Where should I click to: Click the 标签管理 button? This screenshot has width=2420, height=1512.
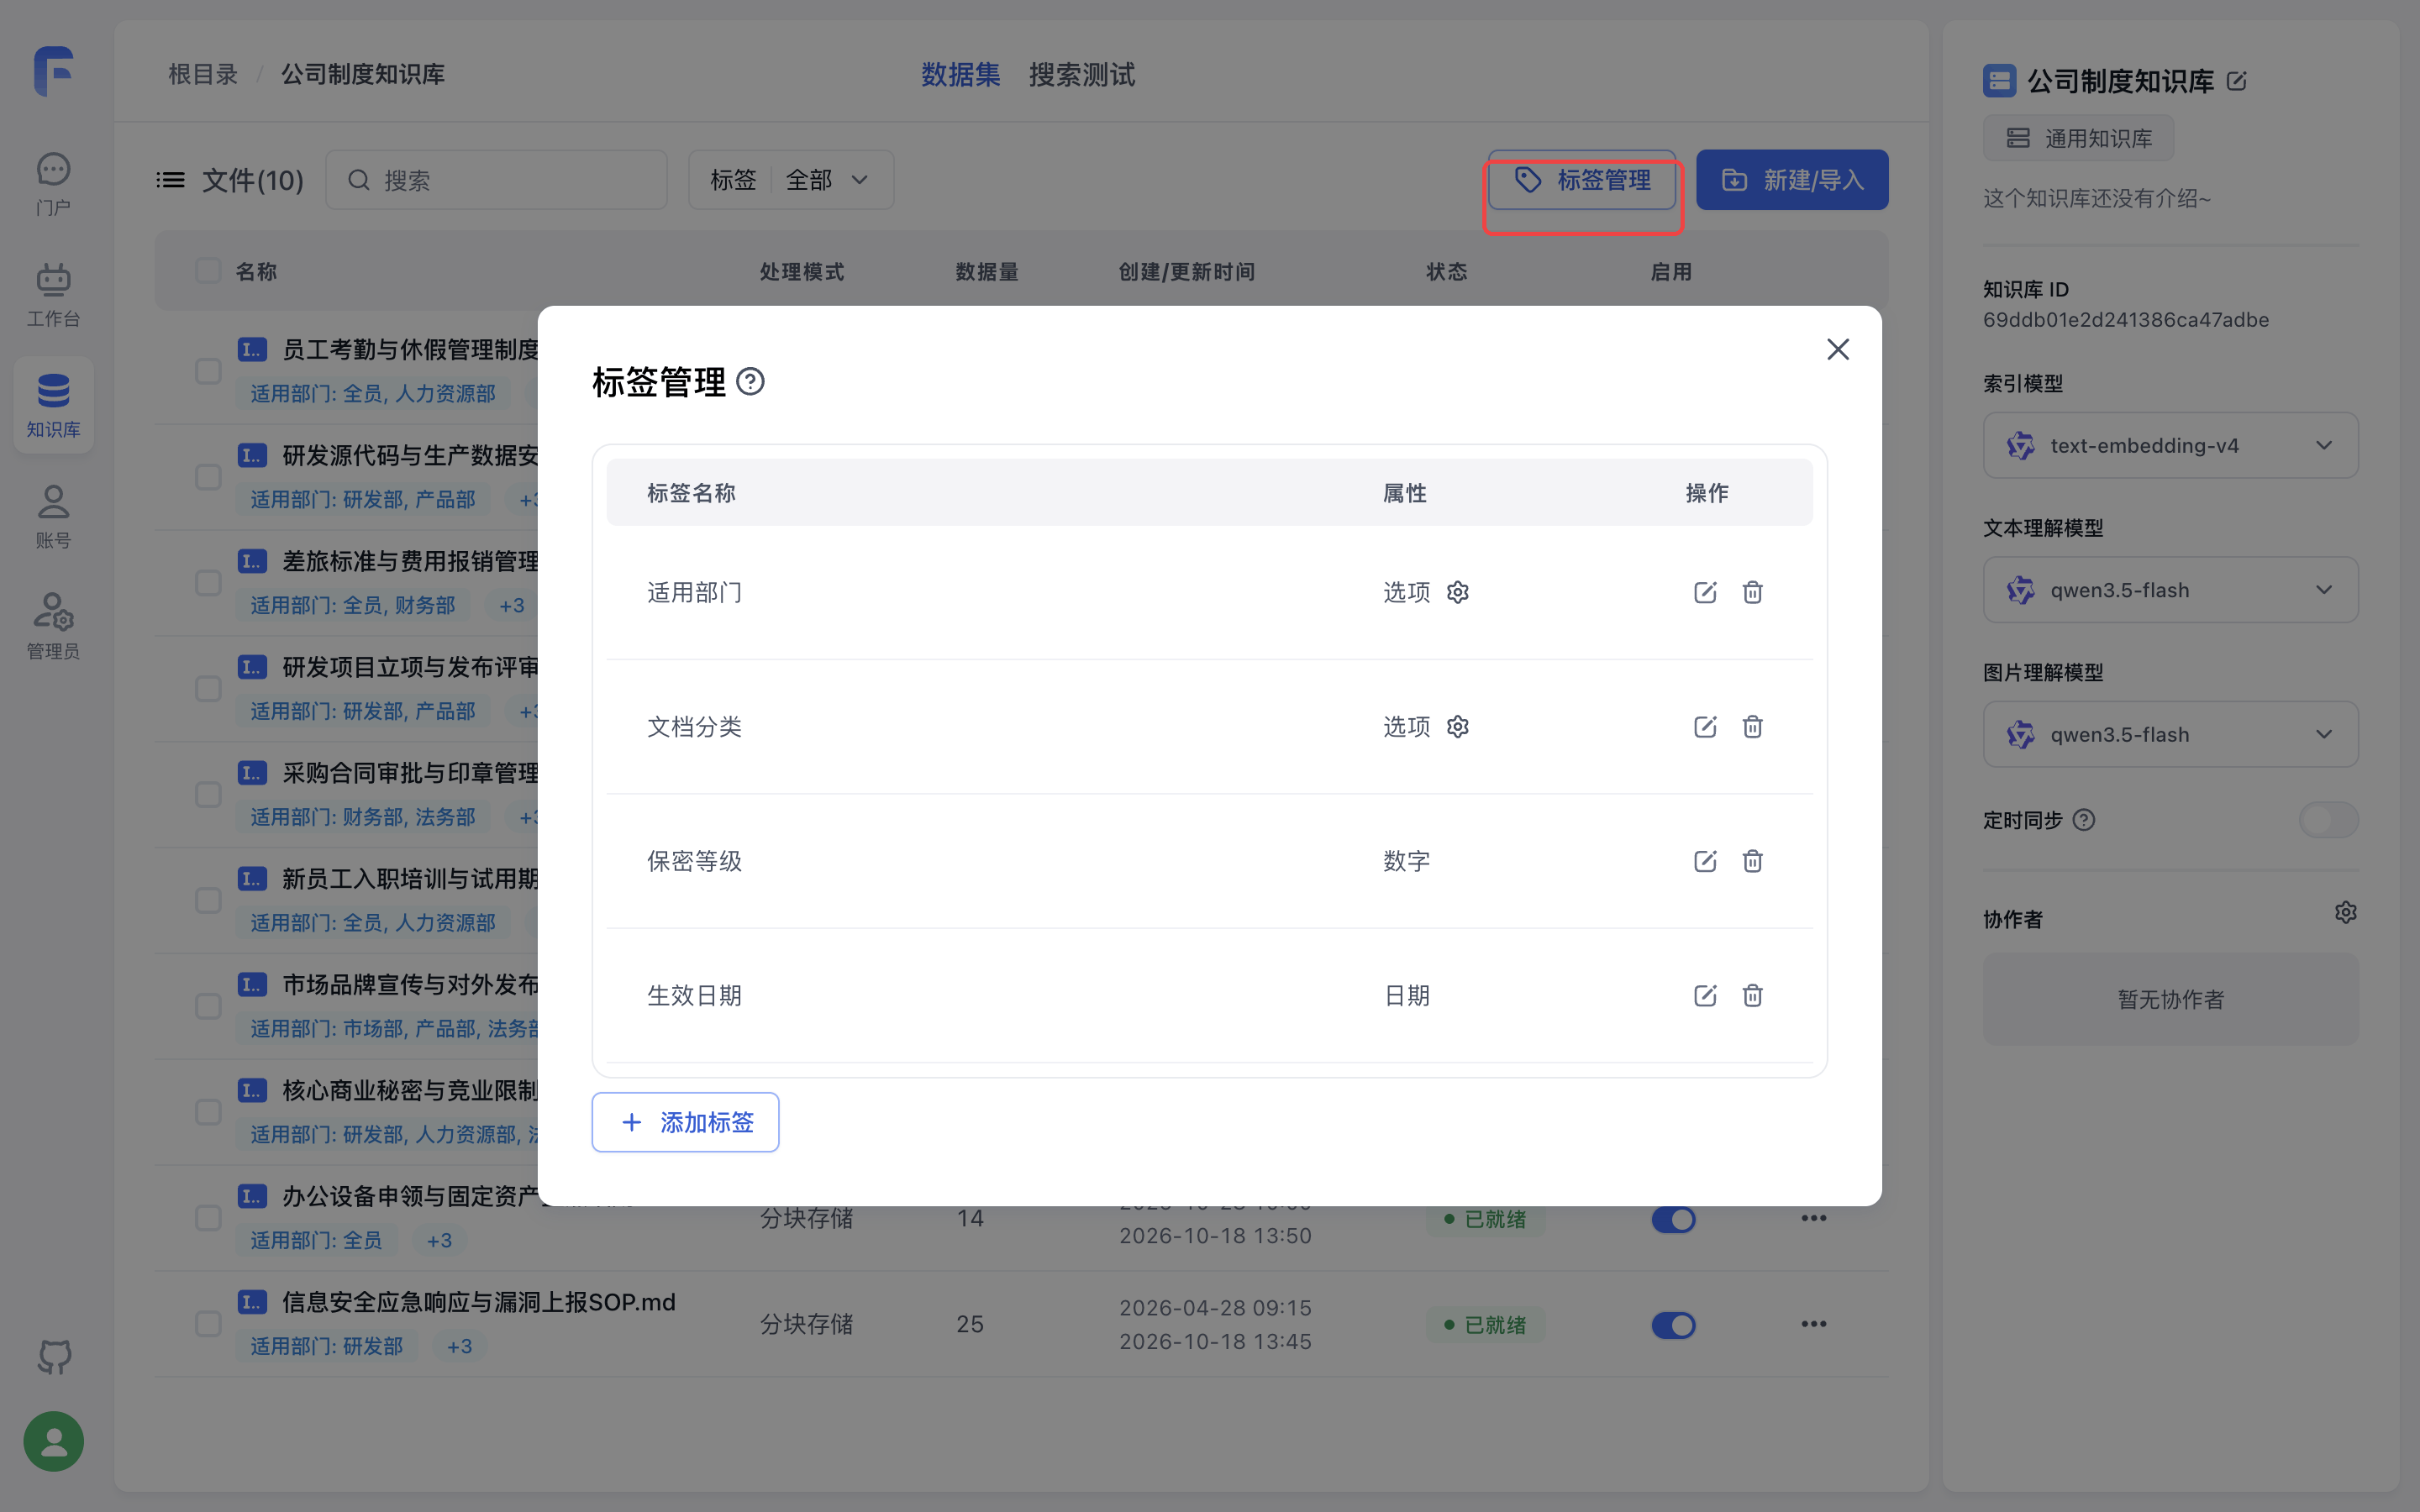point(1582,180)
